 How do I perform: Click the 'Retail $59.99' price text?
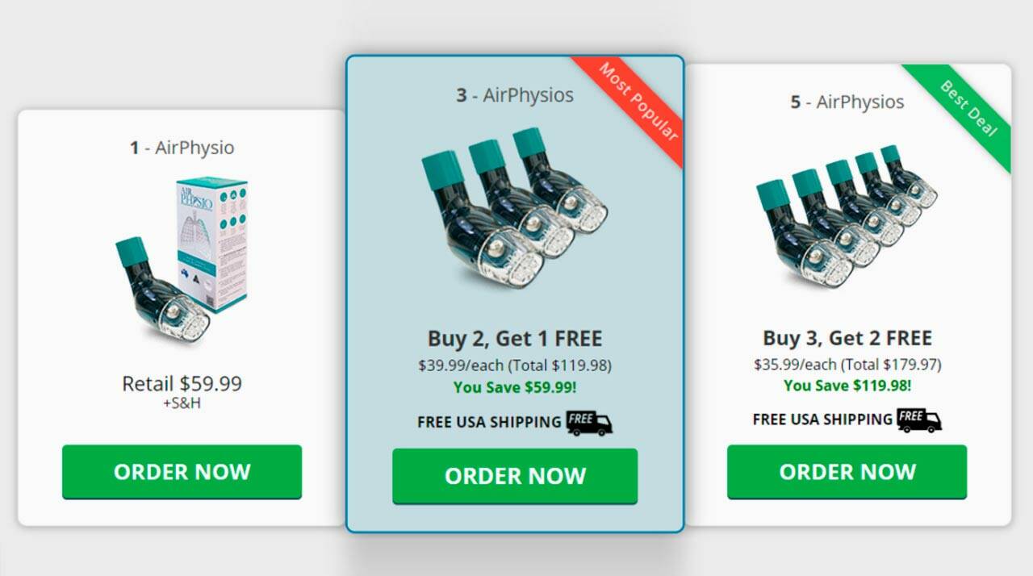[182, 383]
